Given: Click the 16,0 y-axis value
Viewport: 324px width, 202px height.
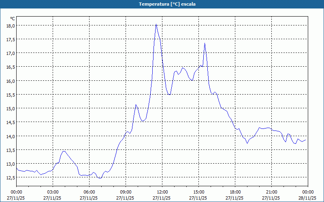Looking at the screenshot, I should coord(11,81).
